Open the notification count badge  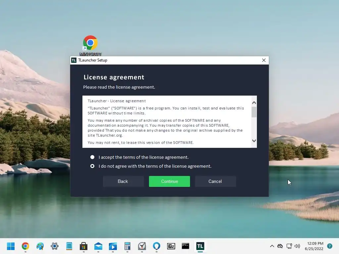click(x=330, y=246)
